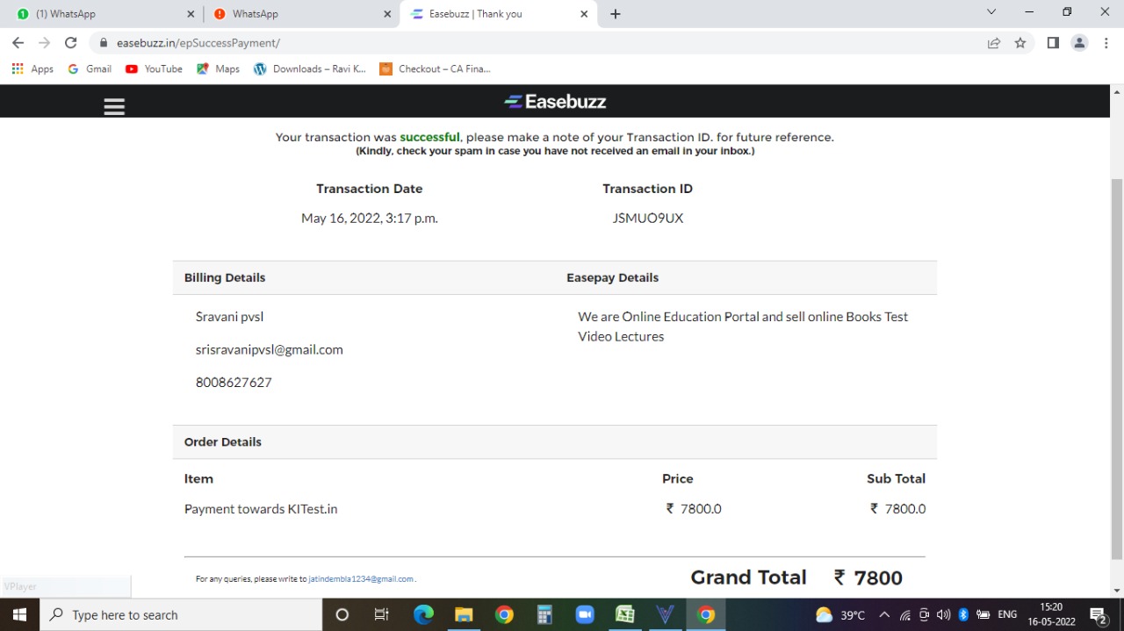Go back to previous page
1124x631 pixels.
click(18, 43)
